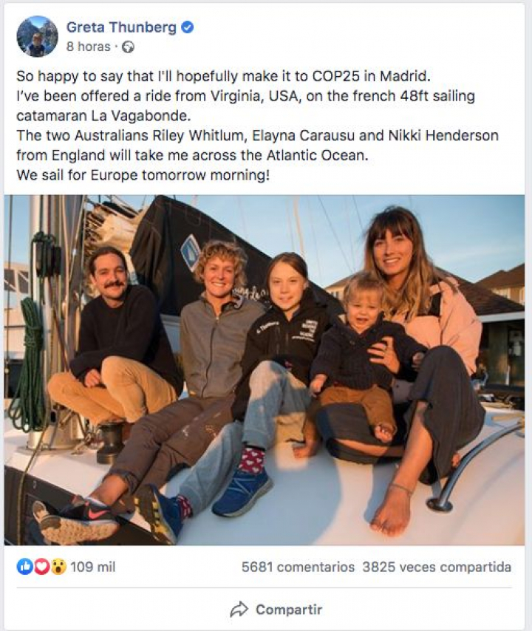View the "109 mil" reactions count
Viewport: 532px width, 631px height.
coord(92,567)
